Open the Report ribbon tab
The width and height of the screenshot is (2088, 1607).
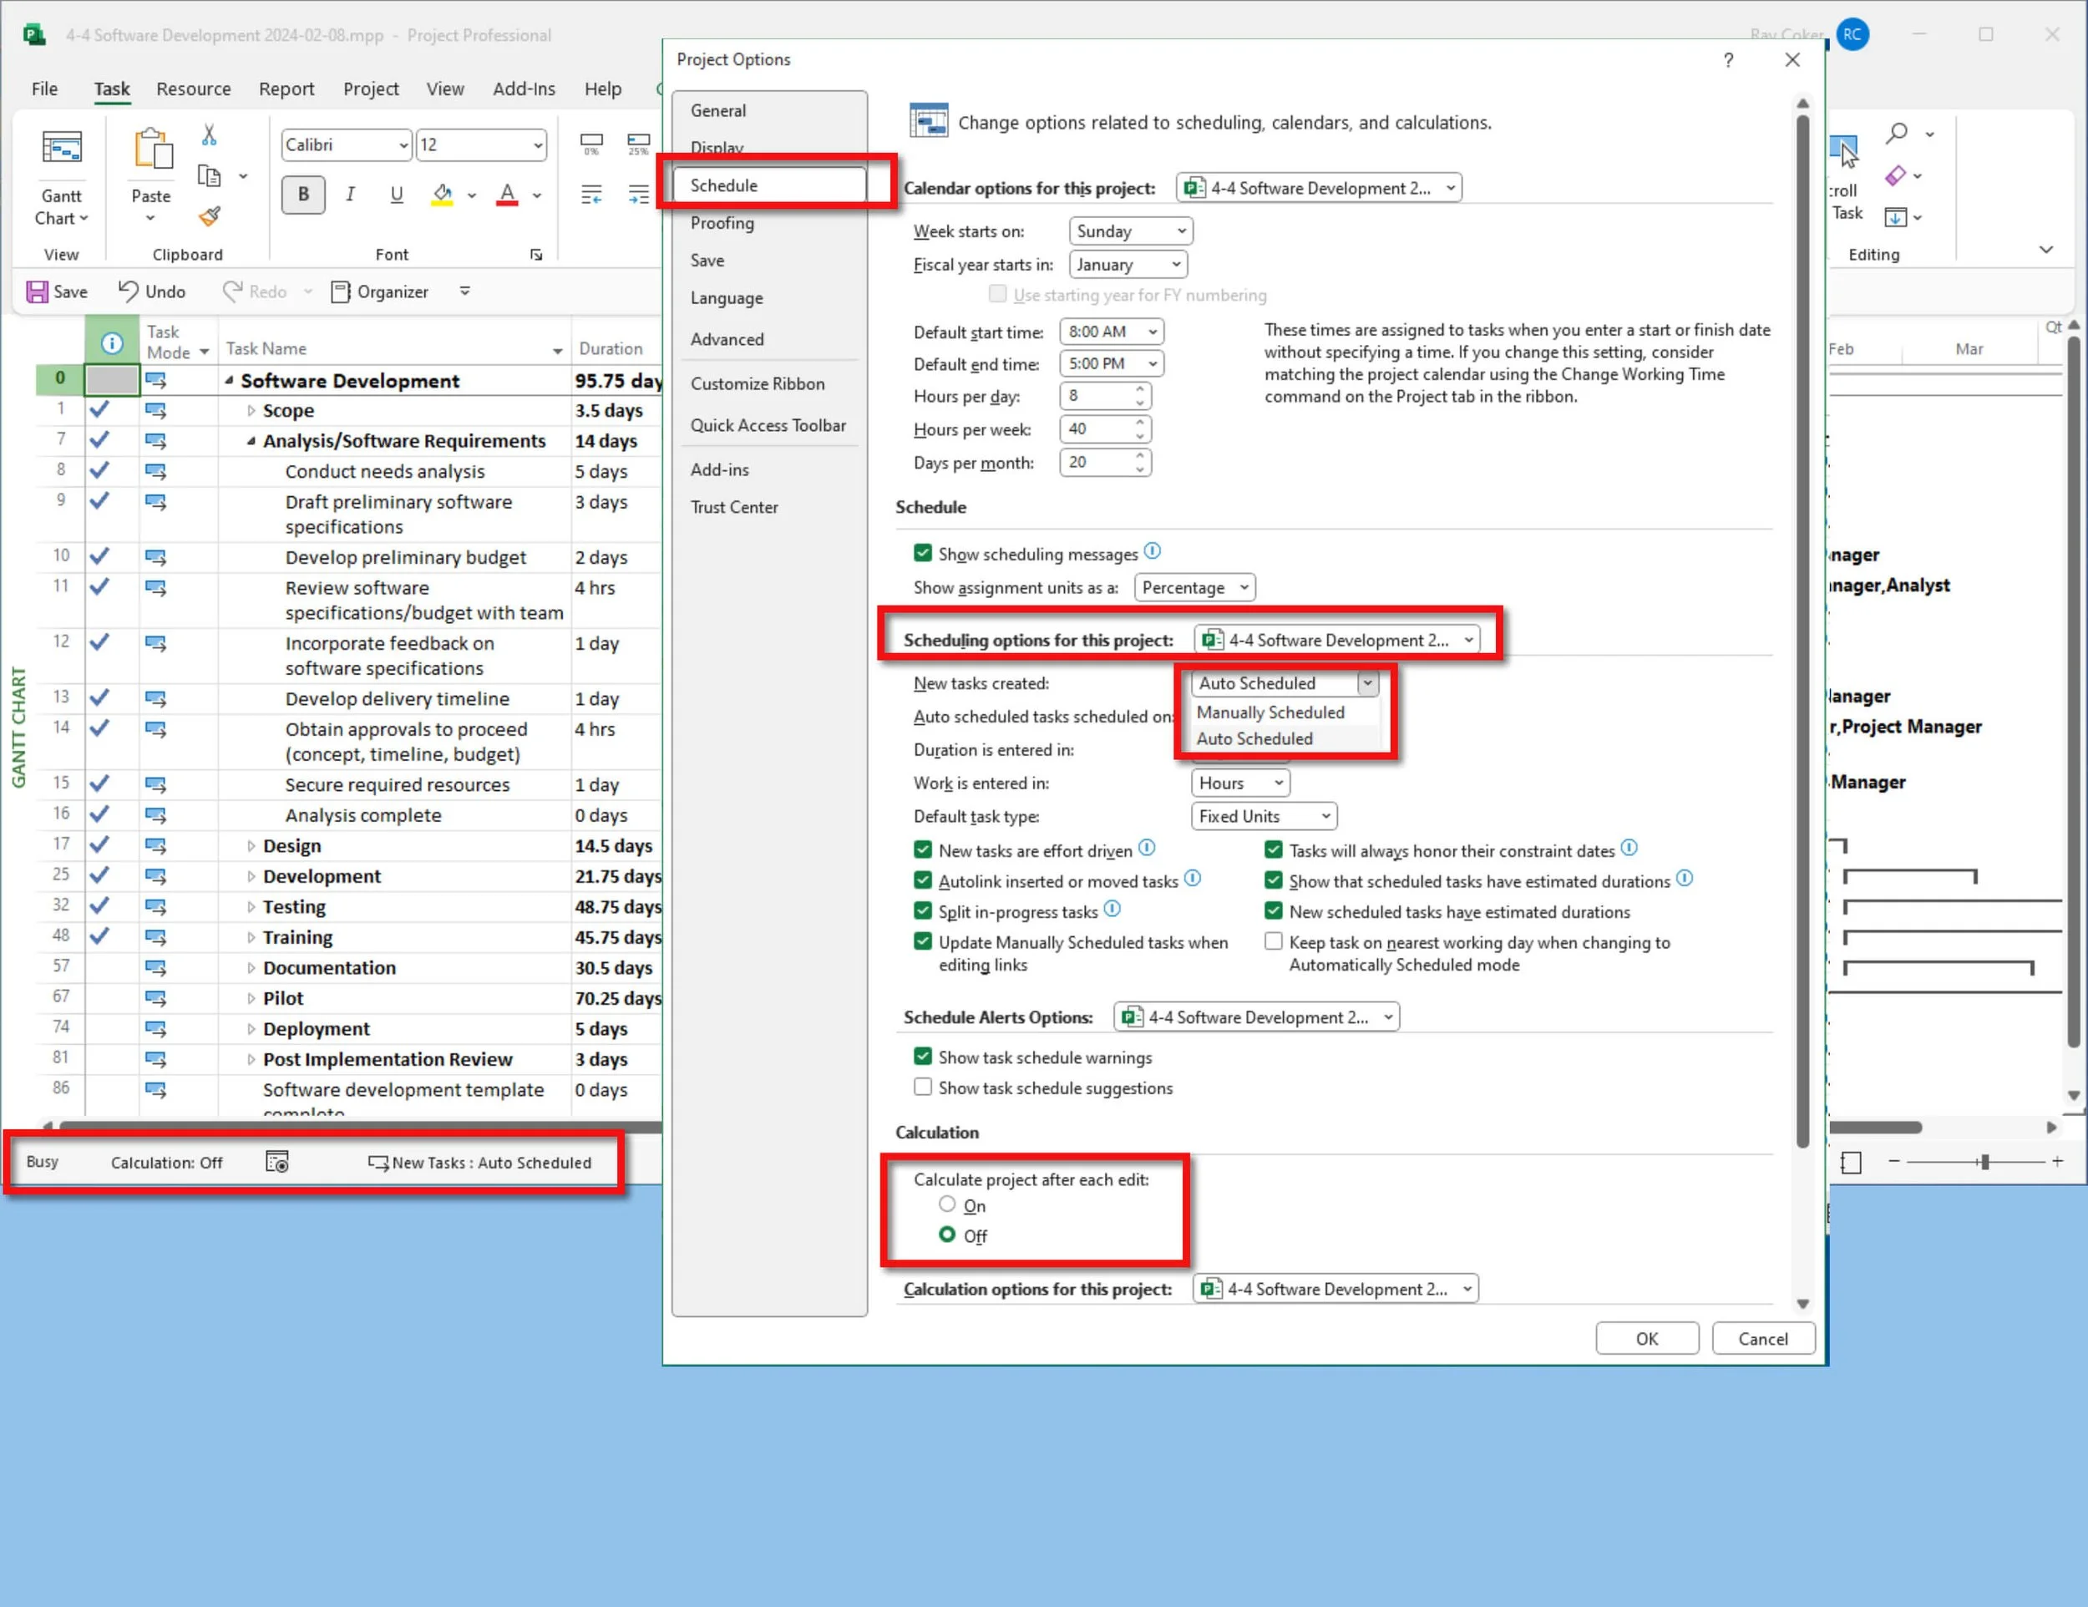pyautogui.click(x=286, y=89)
